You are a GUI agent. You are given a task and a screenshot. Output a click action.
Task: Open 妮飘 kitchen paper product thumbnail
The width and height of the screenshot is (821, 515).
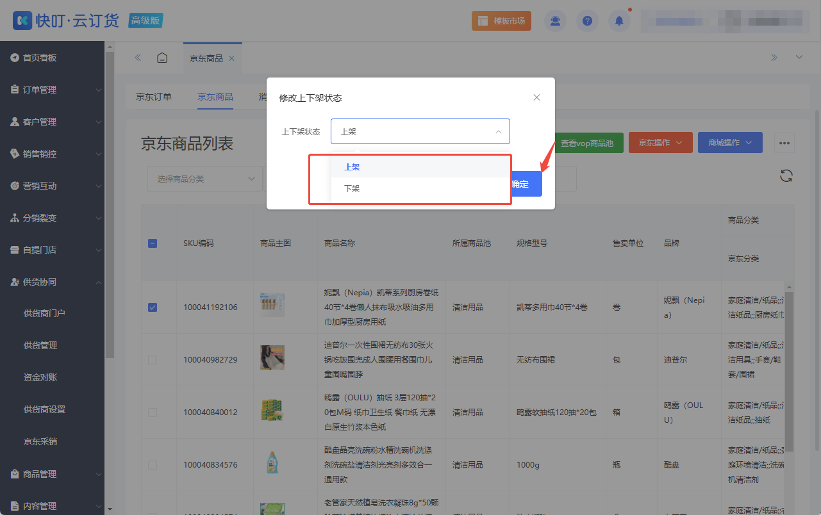pos(272,305)
